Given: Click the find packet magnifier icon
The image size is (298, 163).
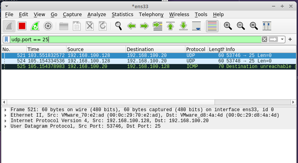Looking at the screenshot, I should (118, 26).
